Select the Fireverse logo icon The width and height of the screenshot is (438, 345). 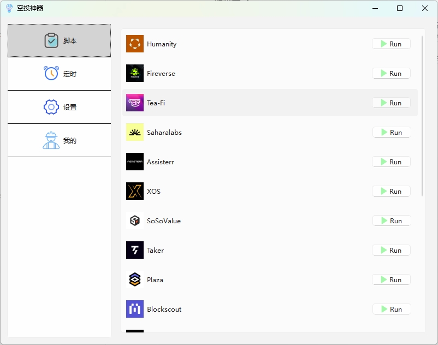tap(135, 73)
